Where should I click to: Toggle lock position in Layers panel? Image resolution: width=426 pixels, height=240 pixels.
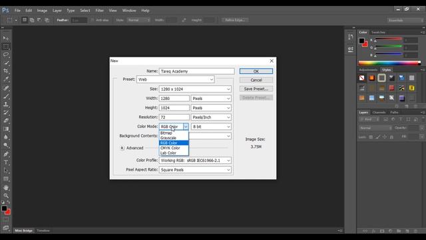click(x=385, y=137)
